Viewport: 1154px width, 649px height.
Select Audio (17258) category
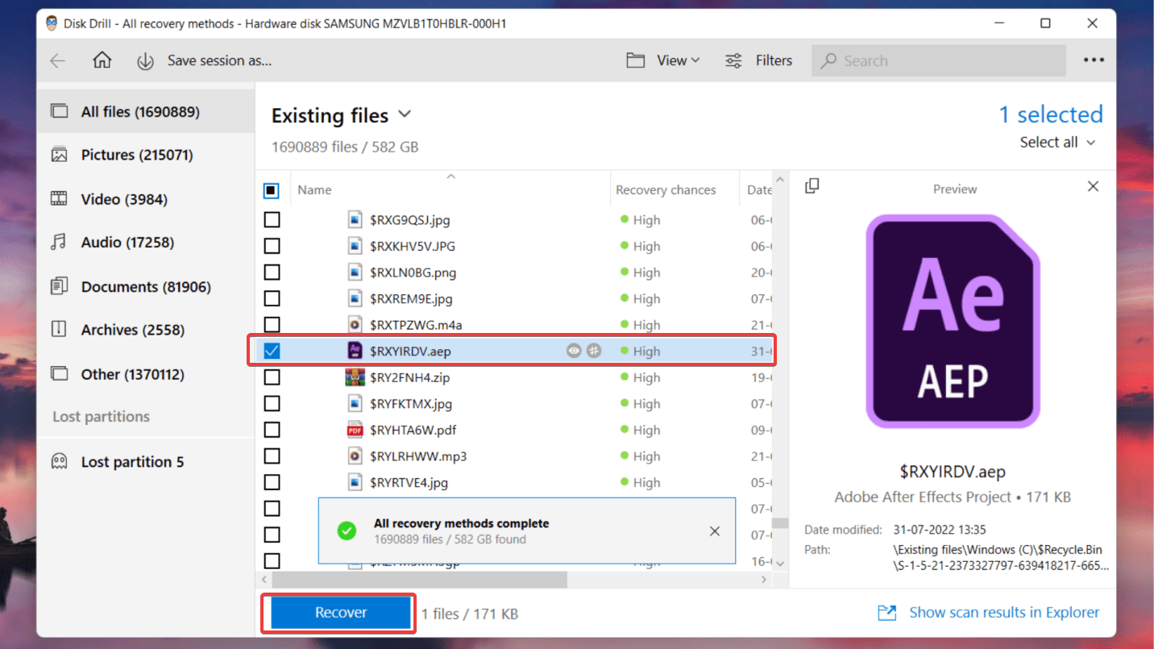[x=146, y=242]
